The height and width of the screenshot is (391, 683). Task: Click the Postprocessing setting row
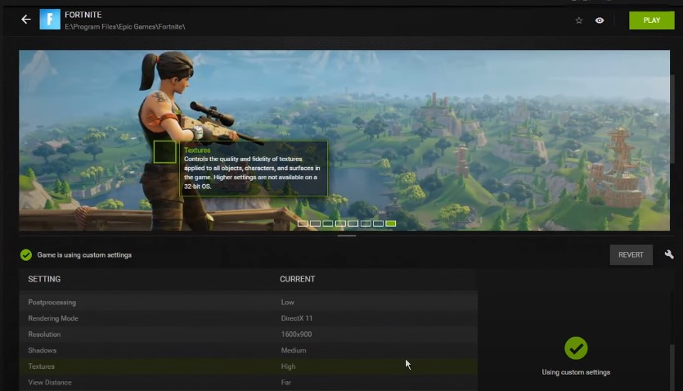[x=249, y=302]
